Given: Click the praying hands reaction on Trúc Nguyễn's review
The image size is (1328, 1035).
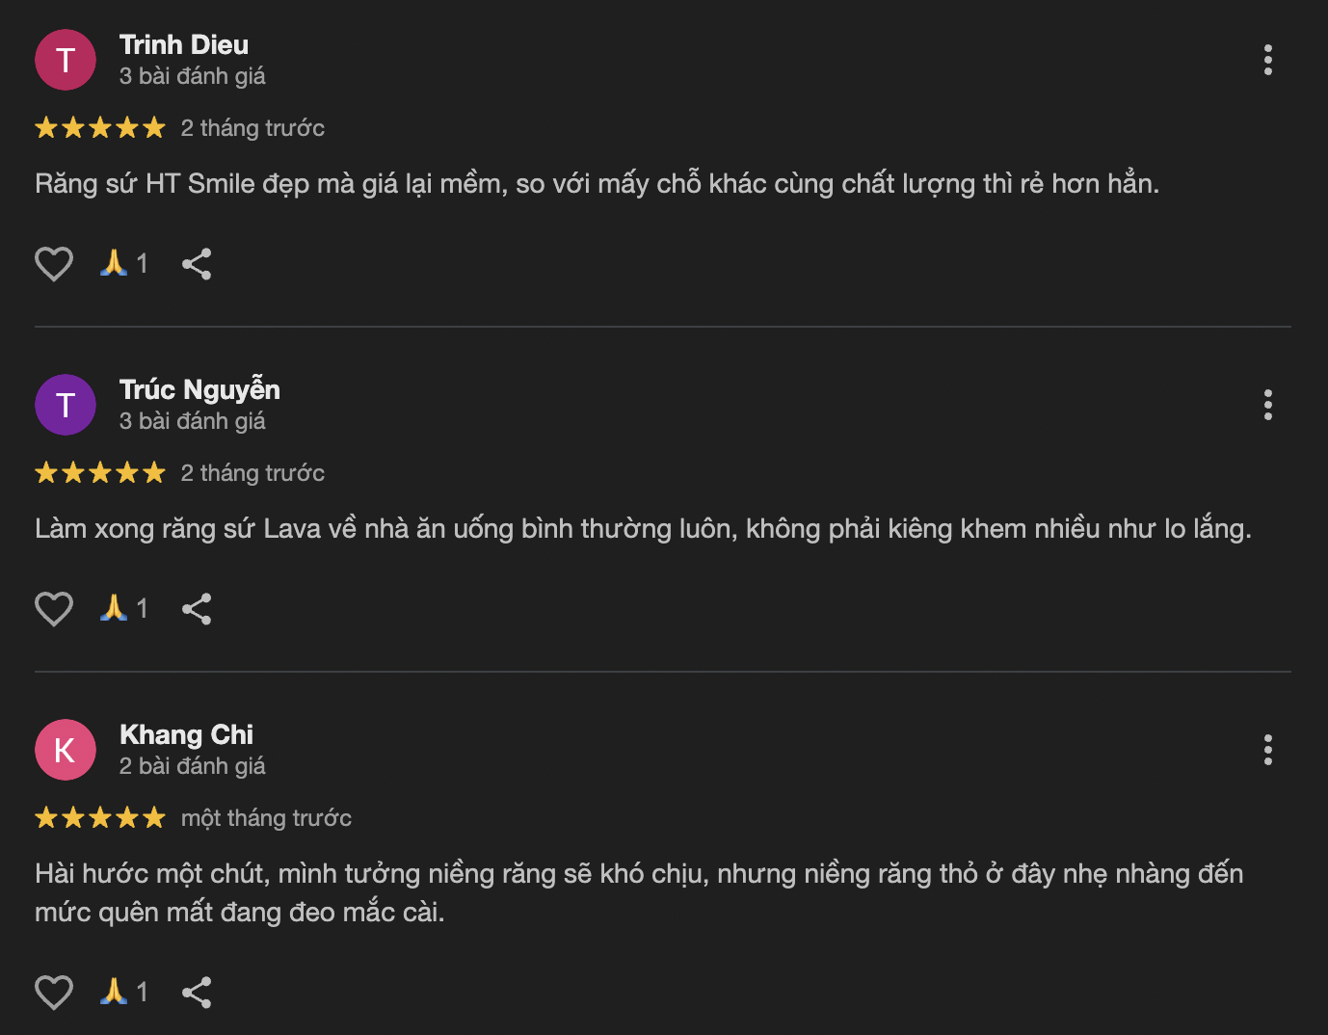Looking at the screenshot, I should coord(116,608).
